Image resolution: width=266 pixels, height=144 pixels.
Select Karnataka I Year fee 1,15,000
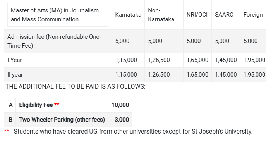click(126, 60)
